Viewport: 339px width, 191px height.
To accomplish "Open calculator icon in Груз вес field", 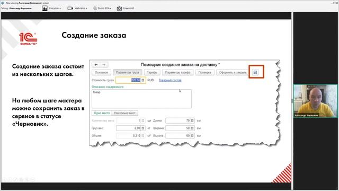I will (x=142, y=128).
